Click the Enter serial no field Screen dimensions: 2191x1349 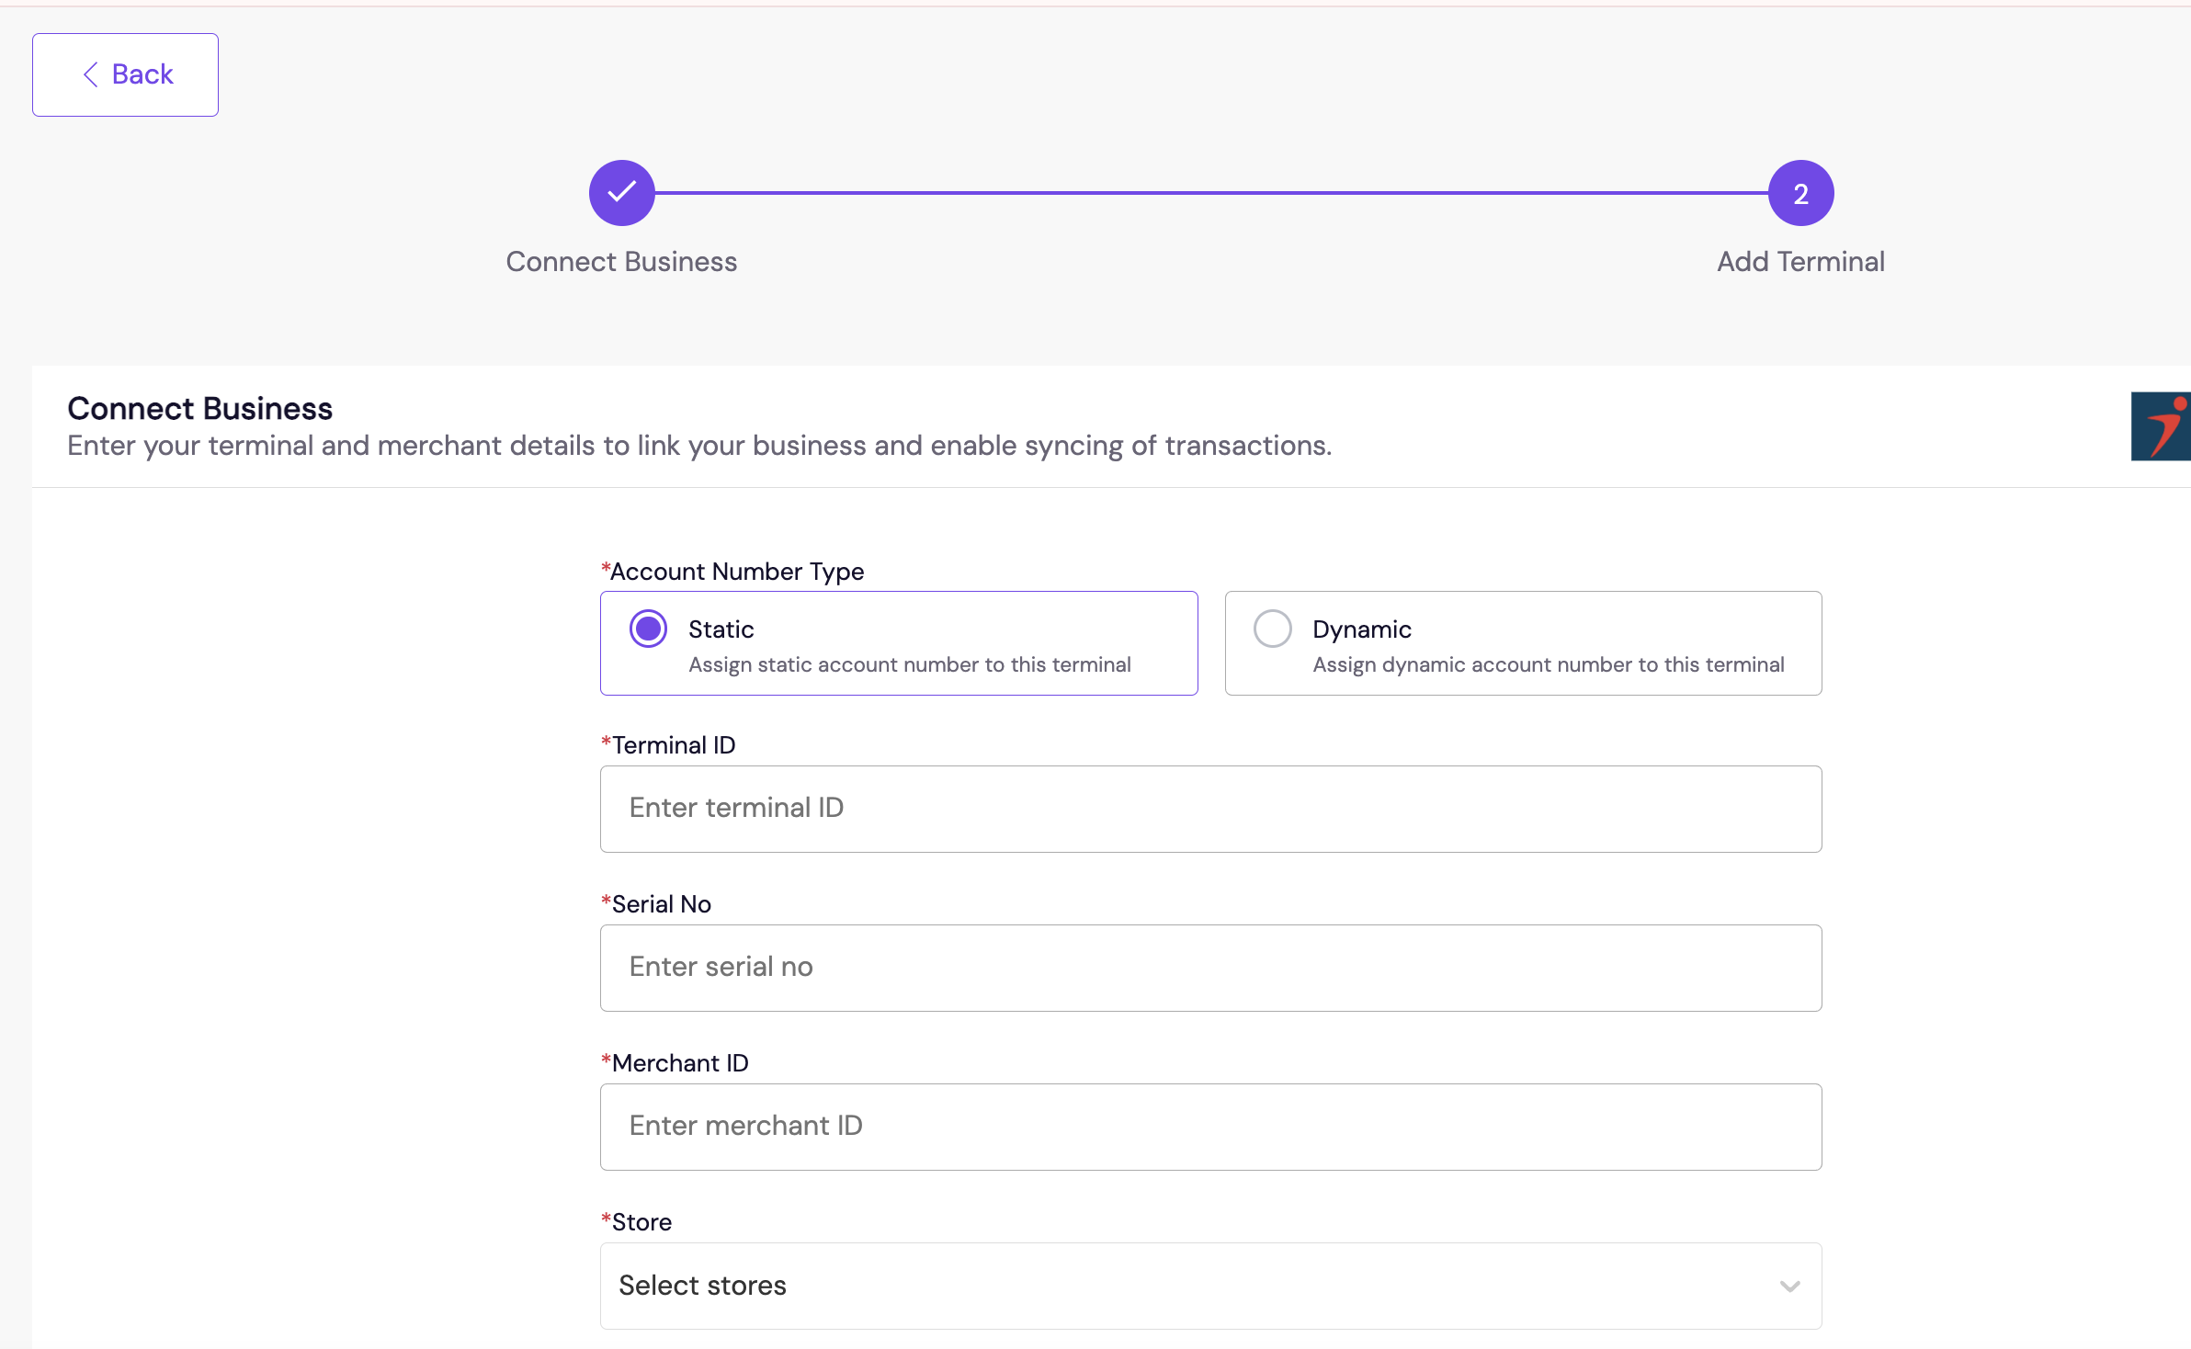point(1210,968)
